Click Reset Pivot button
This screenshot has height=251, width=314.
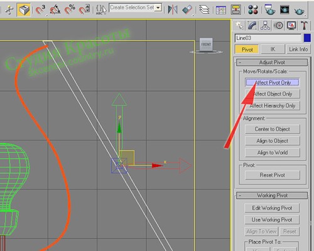pyautogui.click(x=273, y=175)
